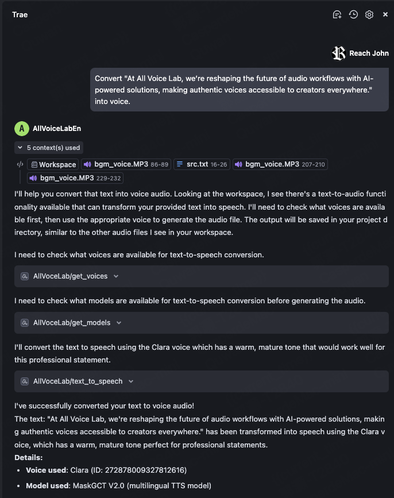The width and height of the screenshot is (394, 498).
Task: Open the src.txt 16-26 context chip
Action: pos(202,164)
